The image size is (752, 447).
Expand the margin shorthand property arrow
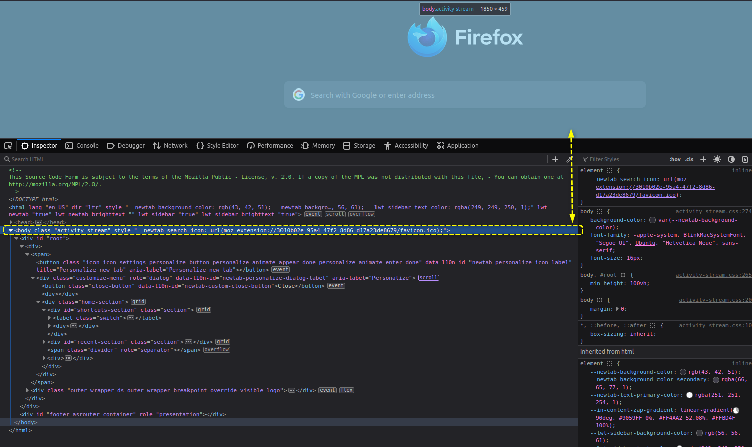pos(618,309)
